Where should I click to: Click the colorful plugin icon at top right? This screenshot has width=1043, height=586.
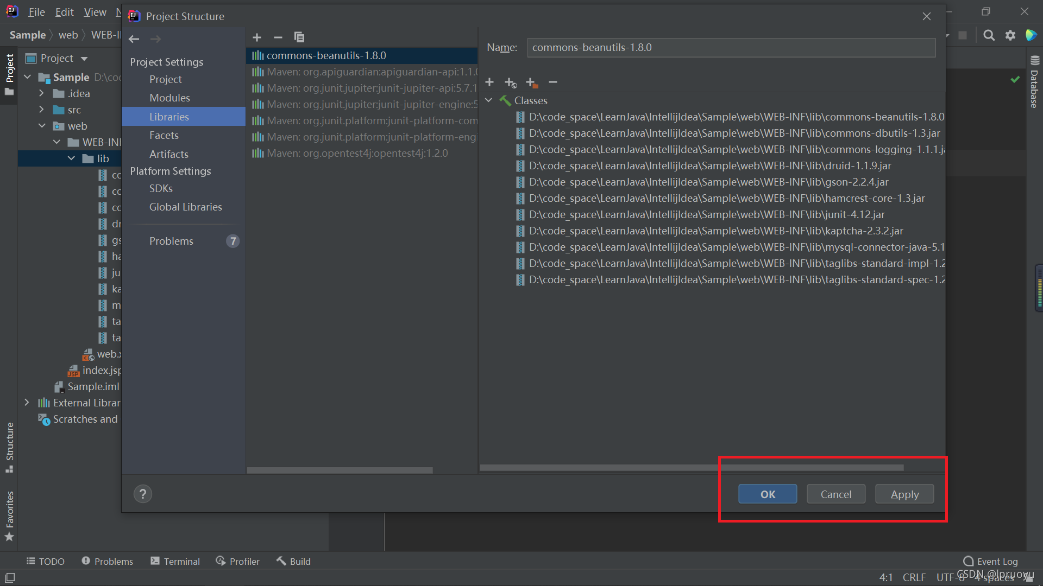[1031, 35]
